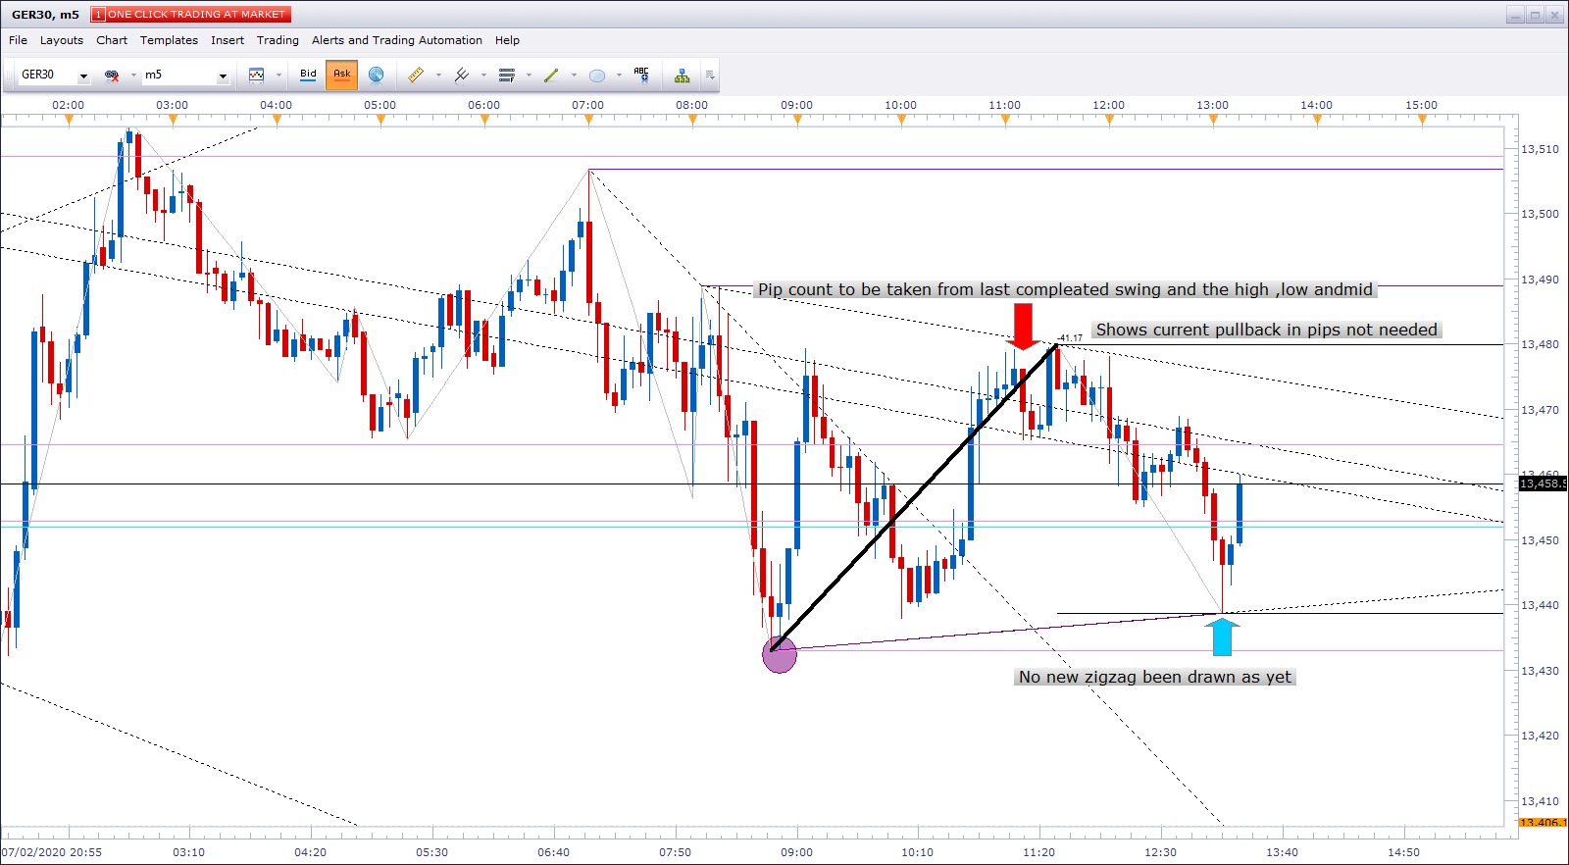Open the line tool dropdown arrow
Screen dimensions: 1569x865
(x=574, y=75)
